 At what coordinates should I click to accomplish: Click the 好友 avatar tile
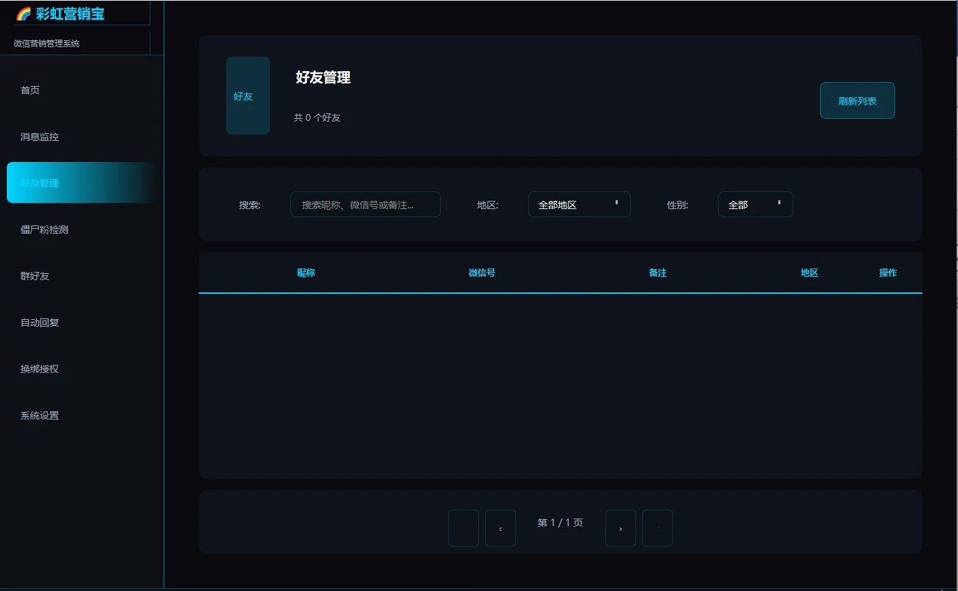click(248, 96)
